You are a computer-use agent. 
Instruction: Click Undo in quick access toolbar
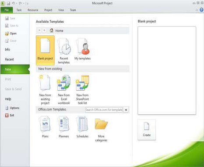pyautogui.click(x=13, y=3)
